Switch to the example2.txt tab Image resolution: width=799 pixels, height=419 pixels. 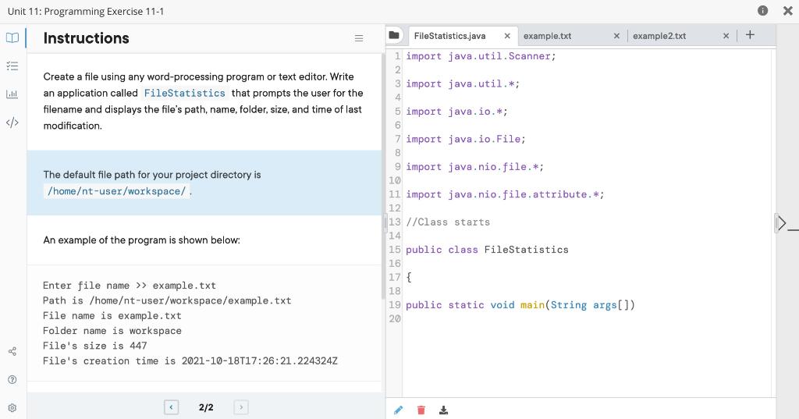659,36
